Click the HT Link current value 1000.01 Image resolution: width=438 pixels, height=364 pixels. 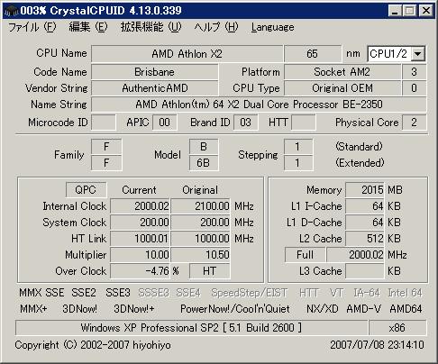[x=140, y=239]
